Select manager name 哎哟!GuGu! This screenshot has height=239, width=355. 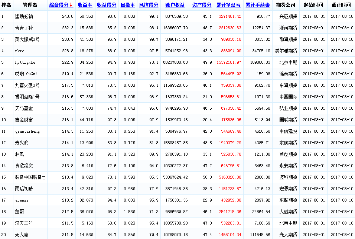(26, 74)
